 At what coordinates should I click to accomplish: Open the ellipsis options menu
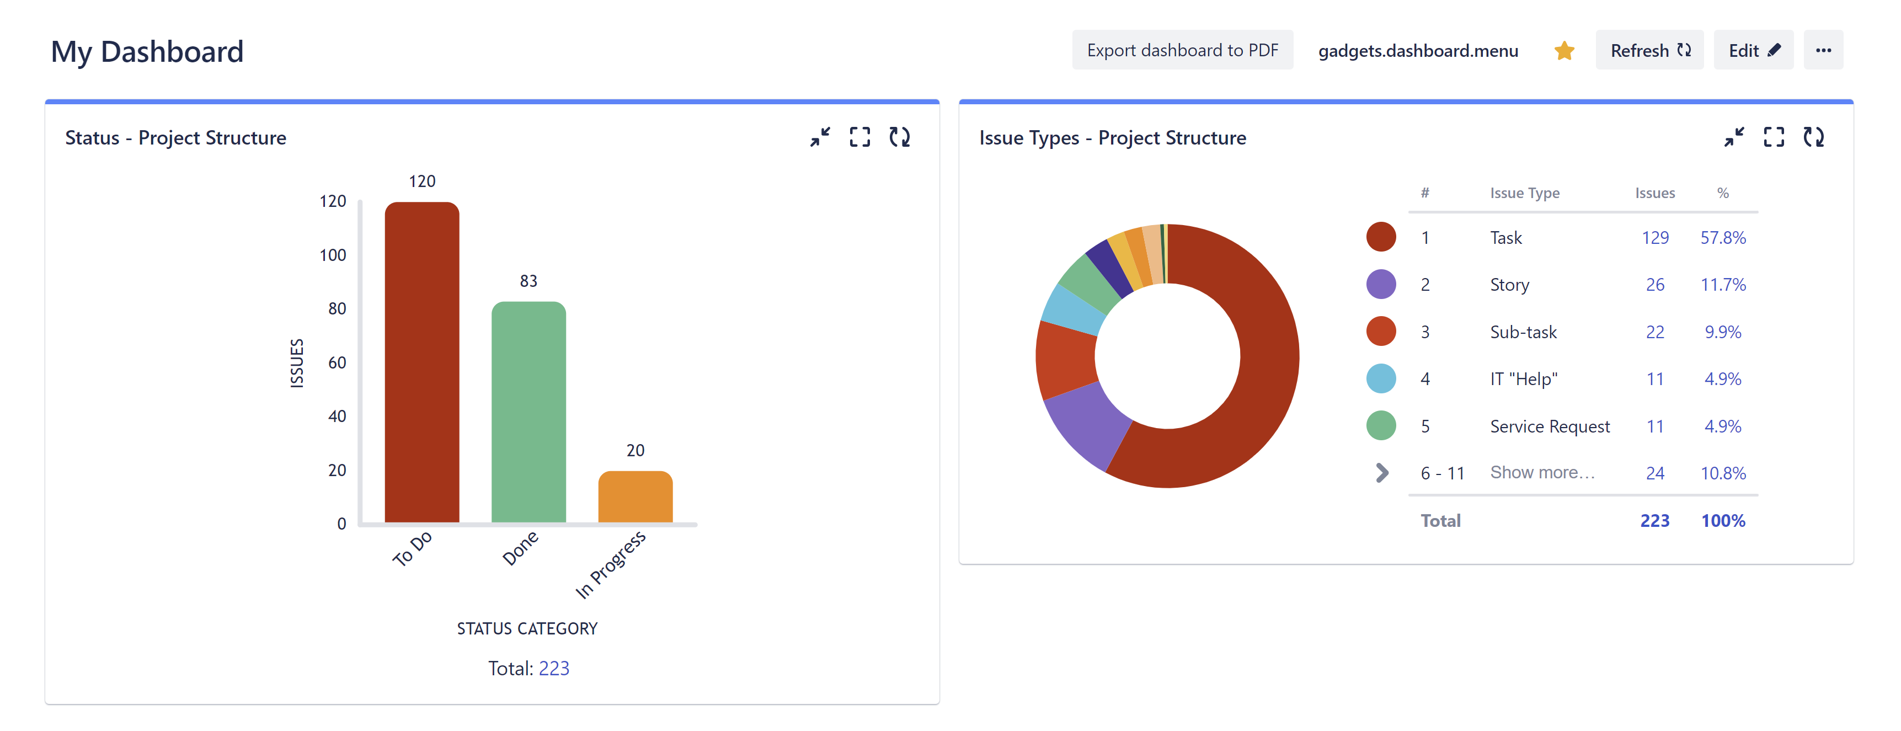pos(1824,50)
